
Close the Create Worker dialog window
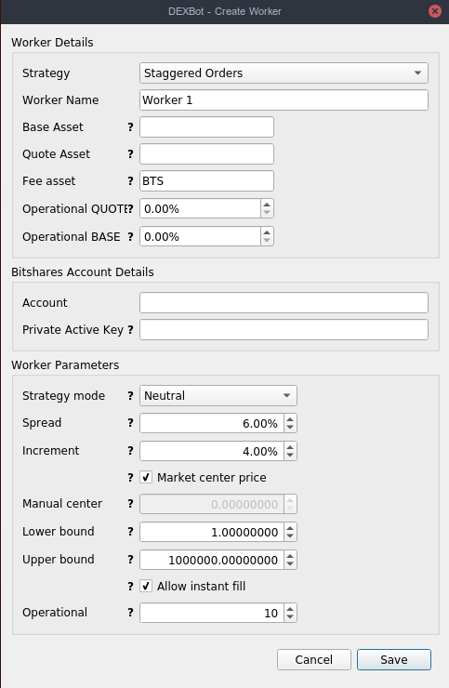coord(434,11)
